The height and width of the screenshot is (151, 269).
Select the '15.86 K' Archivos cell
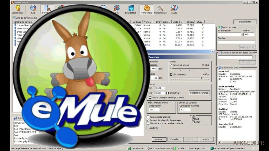[x=138, y=25]
